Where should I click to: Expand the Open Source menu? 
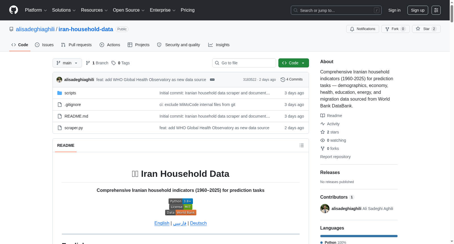click(x=129, y=10)
